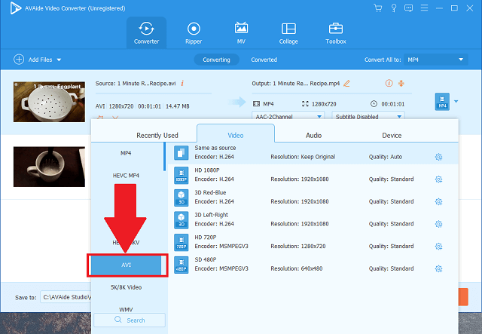Choose HEVC MP4 in the format list
The image size is (482, 334).
[126, 176]
